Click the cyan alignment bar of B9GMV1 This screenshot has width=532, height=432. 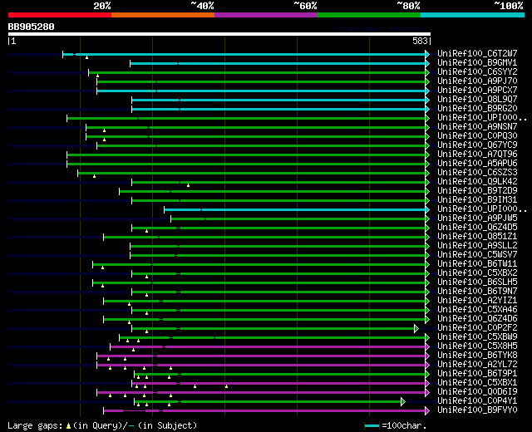coord(278,63)
